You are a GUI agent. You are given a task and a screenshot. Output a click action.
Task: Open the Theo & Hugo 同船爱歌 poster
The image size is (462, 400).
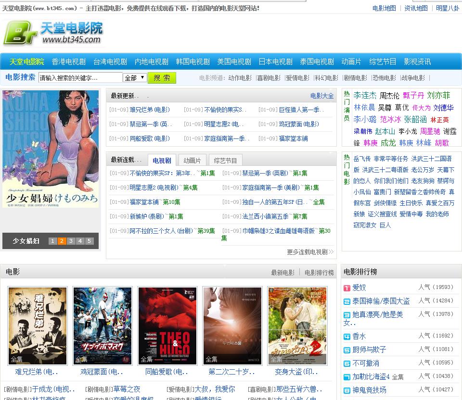click(x=167, y=326)
